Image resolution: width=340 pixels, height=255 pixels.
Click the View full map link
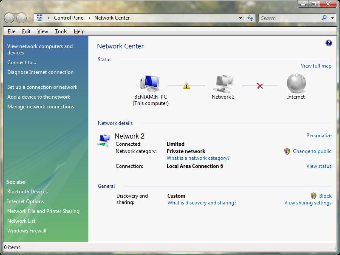(316, 66)
